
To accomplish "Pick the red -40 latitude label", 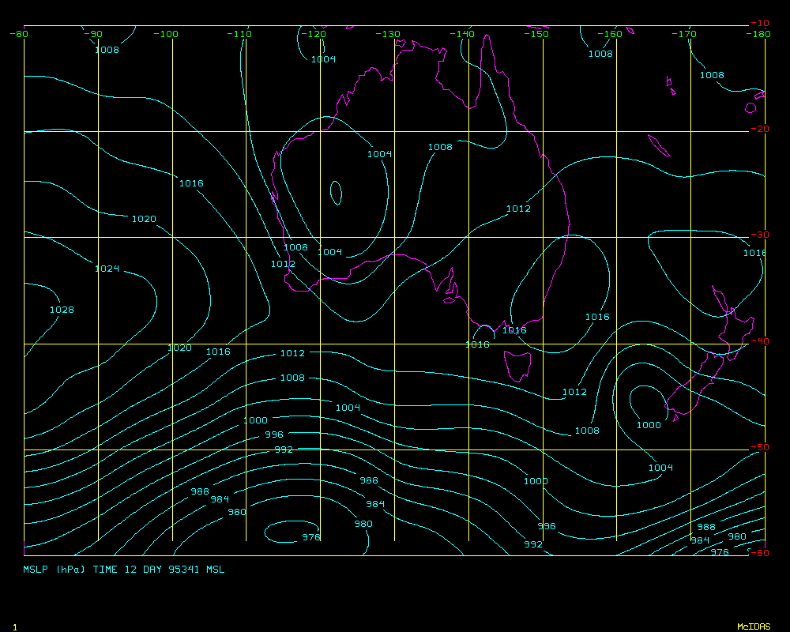I will (759, 340).
